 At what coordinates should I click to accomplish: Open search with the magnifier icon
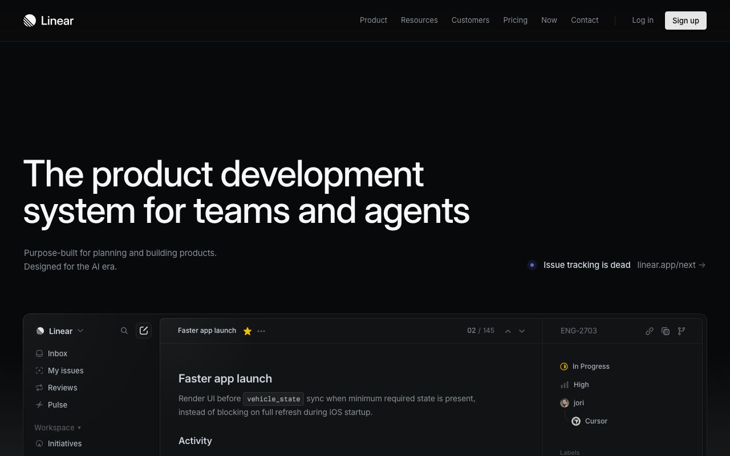point(124,331)
